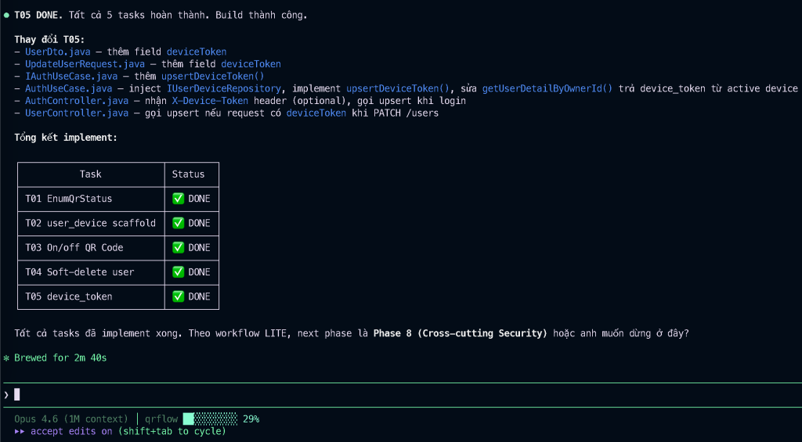Open the UserDto.java file link
Viewport: 802px width, 442px height.
(57, 52)
